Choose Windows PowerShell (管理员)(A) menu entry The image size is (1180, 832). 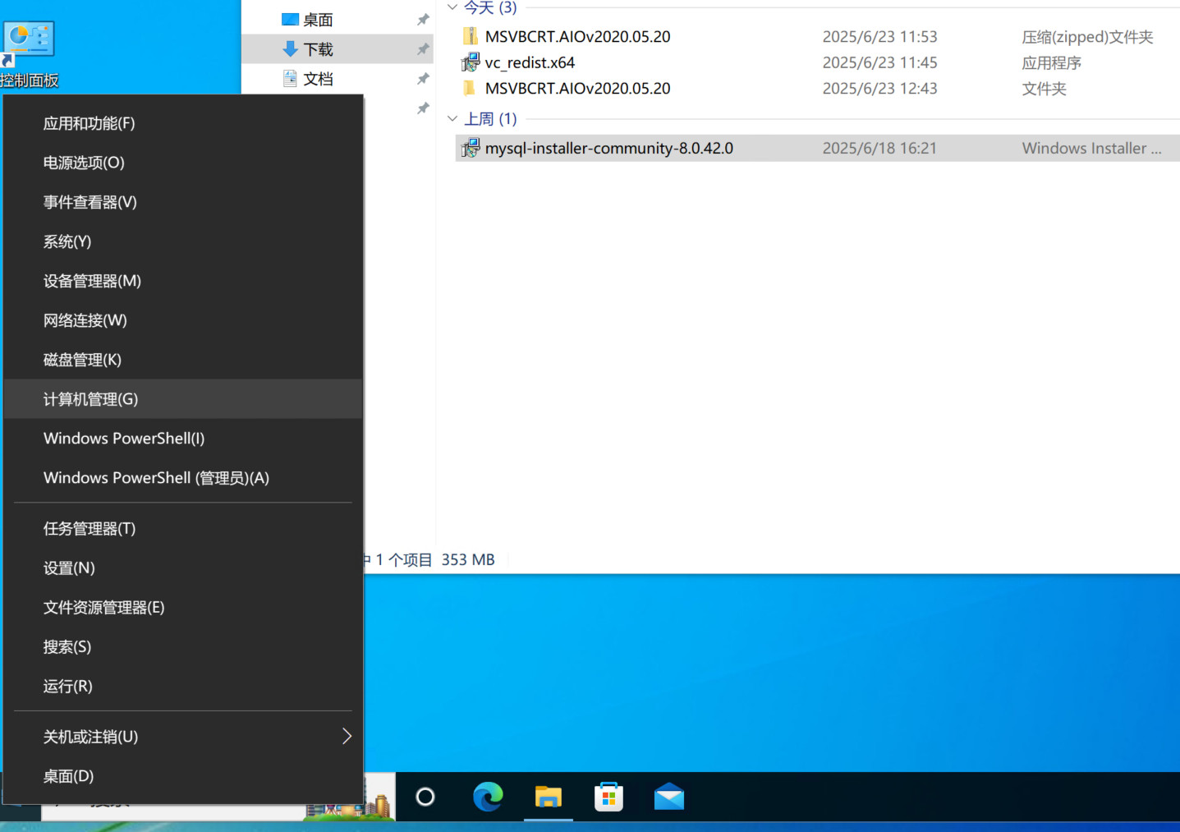point(156,478)
